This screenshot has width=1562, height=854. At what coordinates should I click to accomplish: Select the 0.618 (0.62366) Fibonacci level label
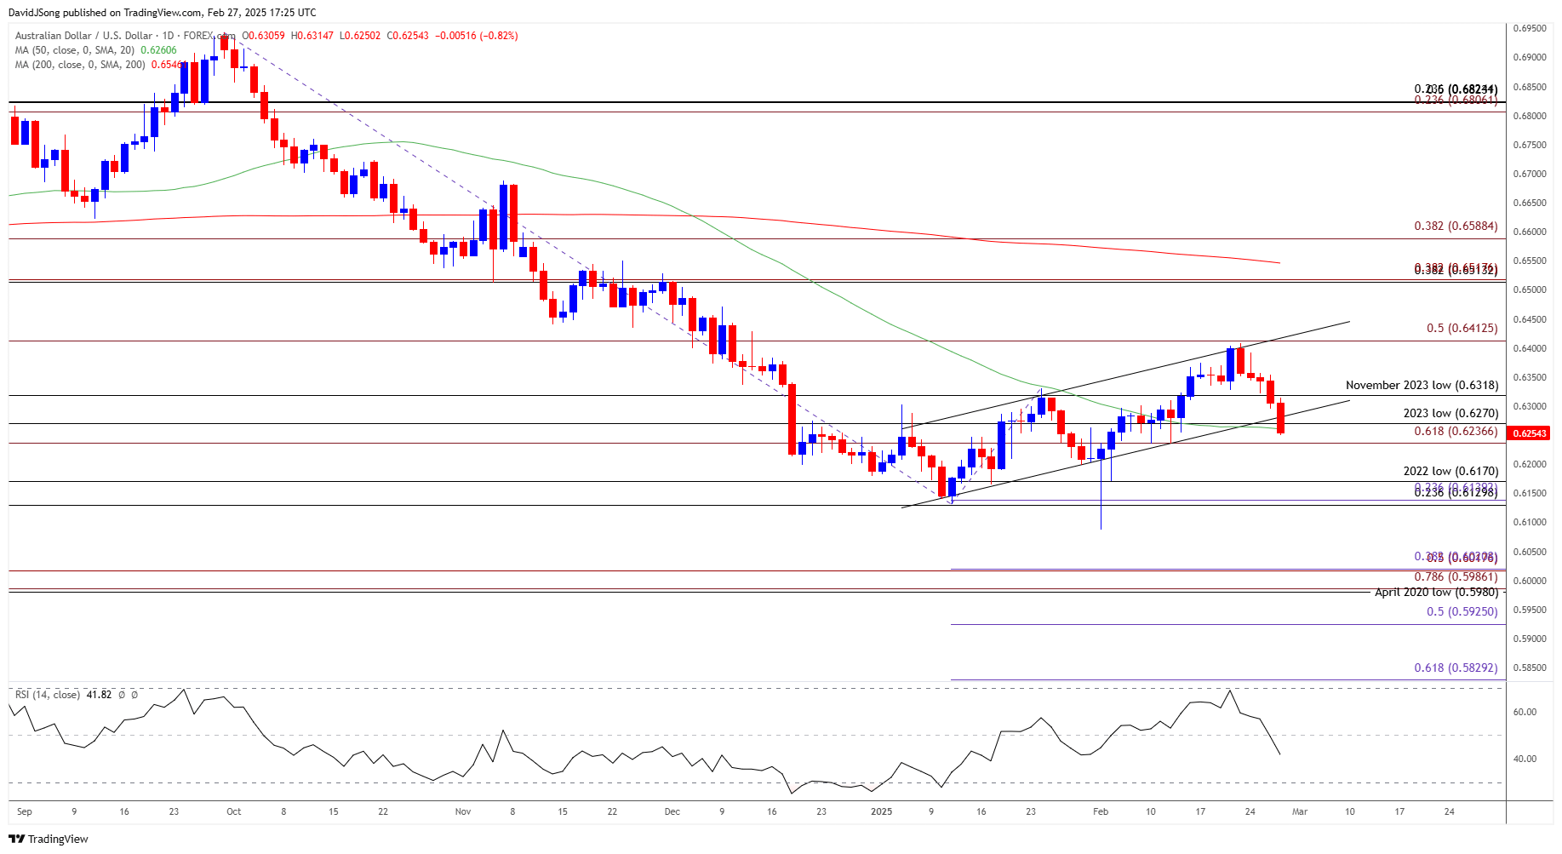pyautogui.click(x=1456, y=432)
